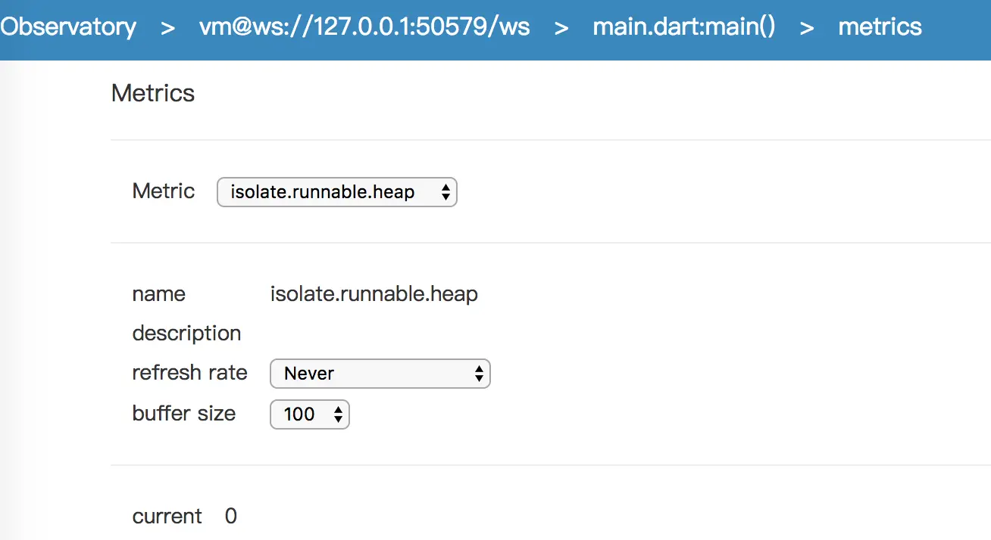Open the vm@ws://127.0.0.1:50579/ws breadcrumb
Image resolution: width=991 pixels, height=540 pixels.
tap(364, 28)
